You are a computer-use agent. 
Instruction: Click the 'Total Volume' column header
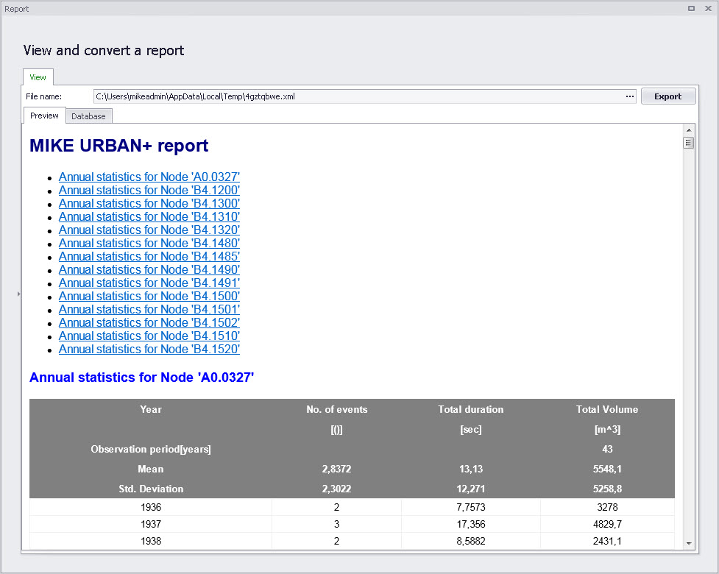(x=607, y=409)
